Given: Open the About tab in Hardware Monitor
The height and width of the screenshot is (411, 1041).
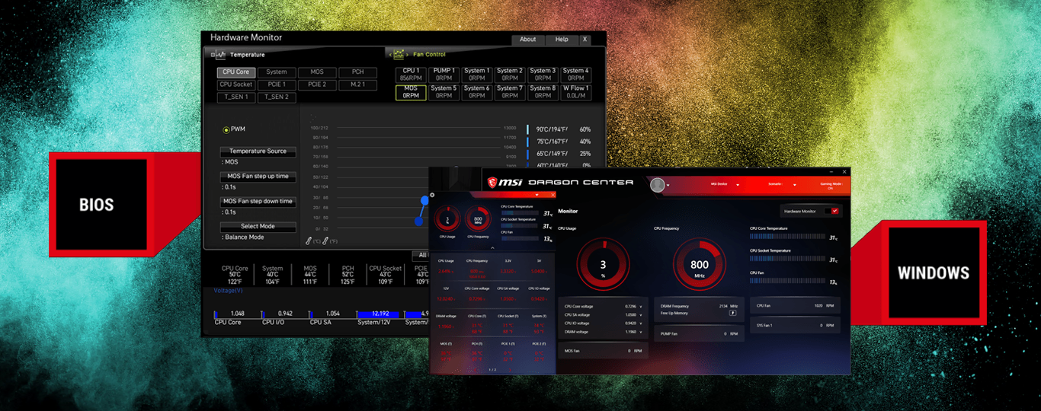Looking at the screenshot, I should [x=528, y=40].
